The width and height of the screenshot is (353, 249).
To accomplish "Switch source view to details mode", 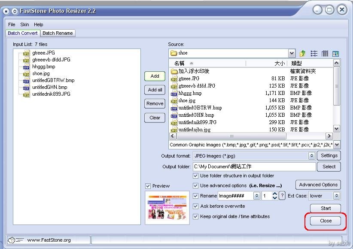I will pyautogui.click(x=325, y=53).
